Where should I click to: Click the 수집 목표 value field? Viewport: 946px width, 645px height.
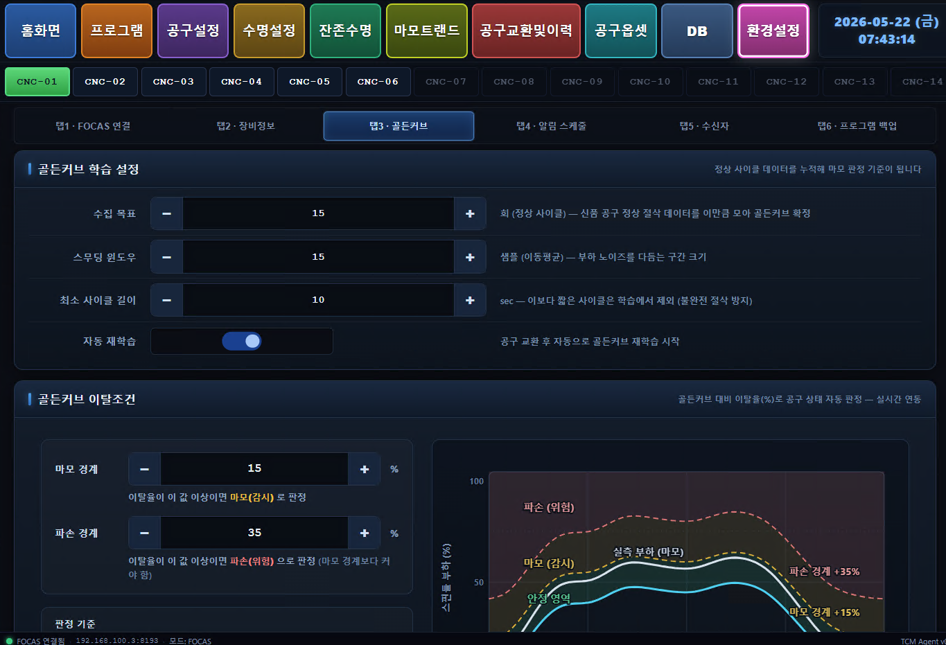click(318, 213)
